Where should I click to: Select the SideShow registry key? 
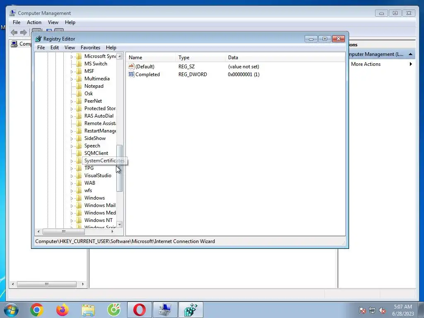[x=95, y=138]
